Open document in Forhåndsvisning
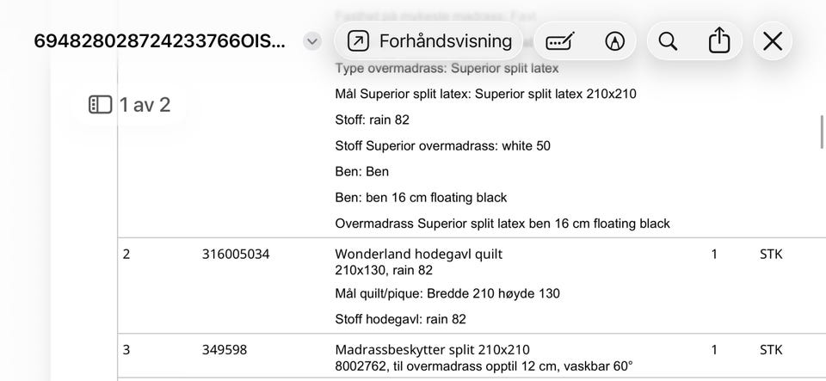The height and width of the screenshot is (381, 826). pyautogui.click(x=431, y=40)
